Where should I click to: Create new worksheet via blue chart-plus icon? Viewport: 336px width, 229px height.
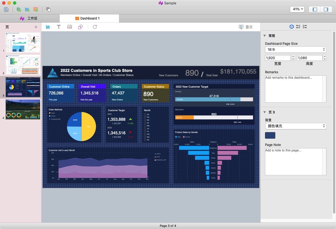(27, 9)
